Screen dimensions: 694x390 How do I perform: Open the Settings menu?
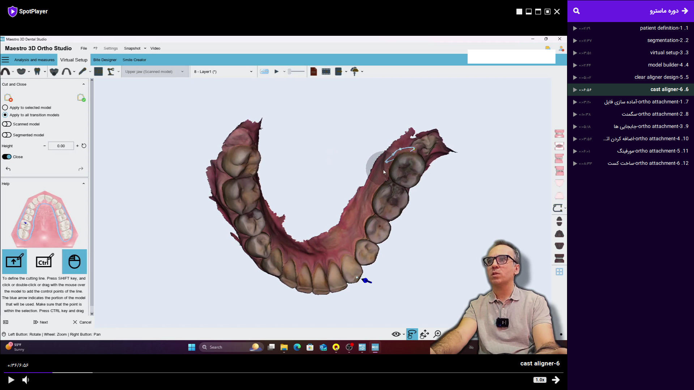pyautogui.click(x=111, y=48)
